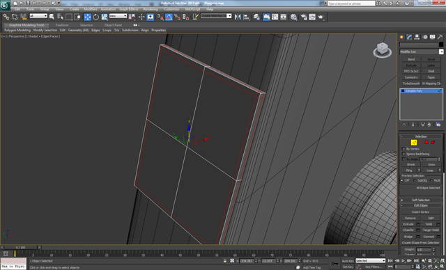Click Create Shape From Selection button
Image resolution: width=446 pixels, height=270 pixels.
(420, 243)
